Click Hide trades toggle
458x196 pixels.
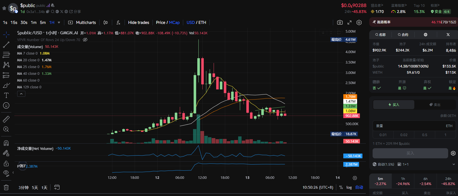139,22
